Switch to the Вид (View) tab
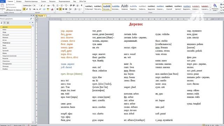 (75, 1)
